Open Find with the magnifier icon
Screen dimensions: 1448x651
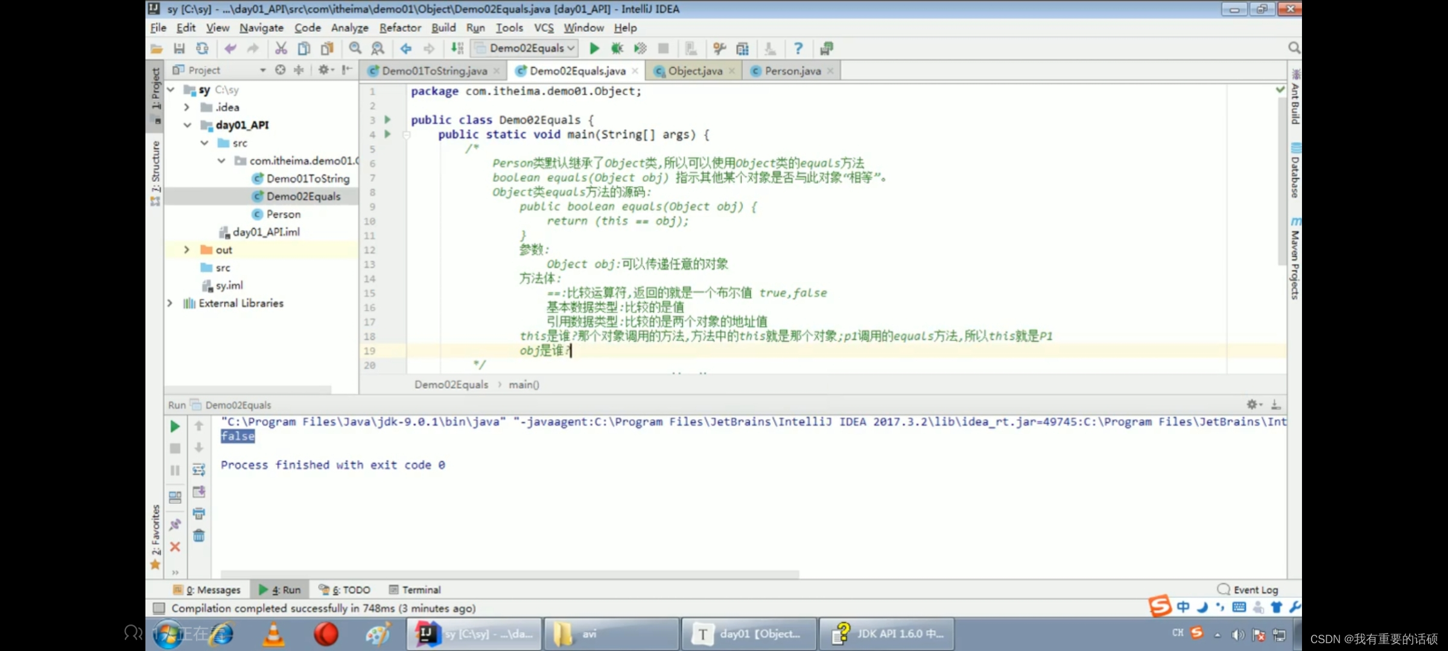pyautogui.click(x=355, y=48)
